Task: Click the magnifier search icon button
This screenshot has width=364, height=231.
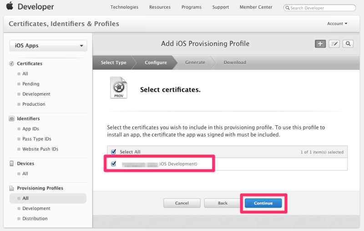Action: tap(348, 44)
